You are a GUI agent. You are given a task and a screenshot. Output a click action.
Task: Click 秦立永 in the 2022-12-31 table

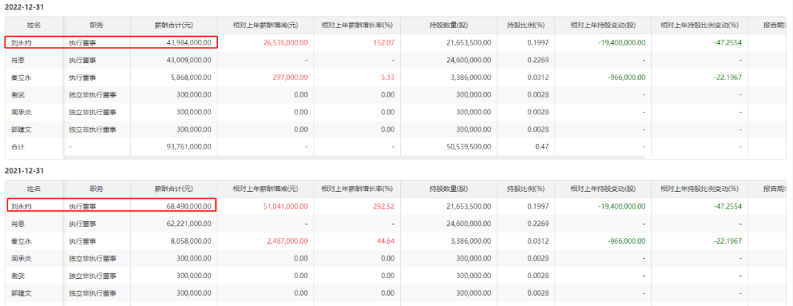[21, 77]
